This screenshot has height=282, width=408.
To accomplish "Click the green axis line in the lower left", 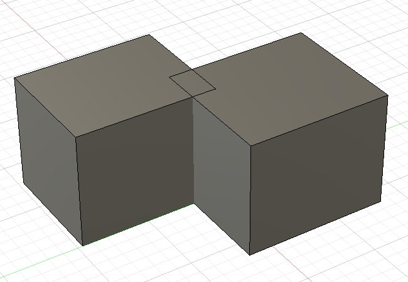I will [38, 263].
